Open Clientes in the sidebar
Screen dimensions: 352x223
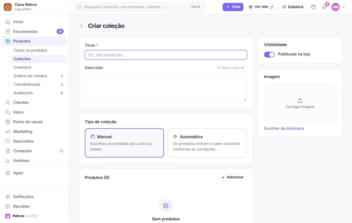(x=34, y=102)
